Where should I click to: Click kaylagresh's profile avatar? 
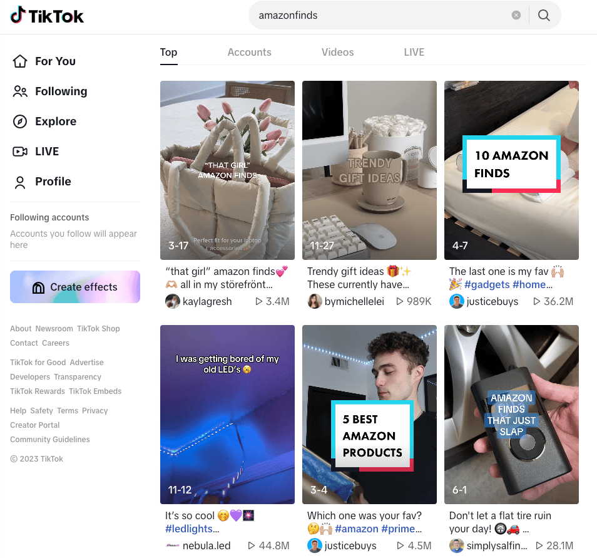tap(173, 301)
